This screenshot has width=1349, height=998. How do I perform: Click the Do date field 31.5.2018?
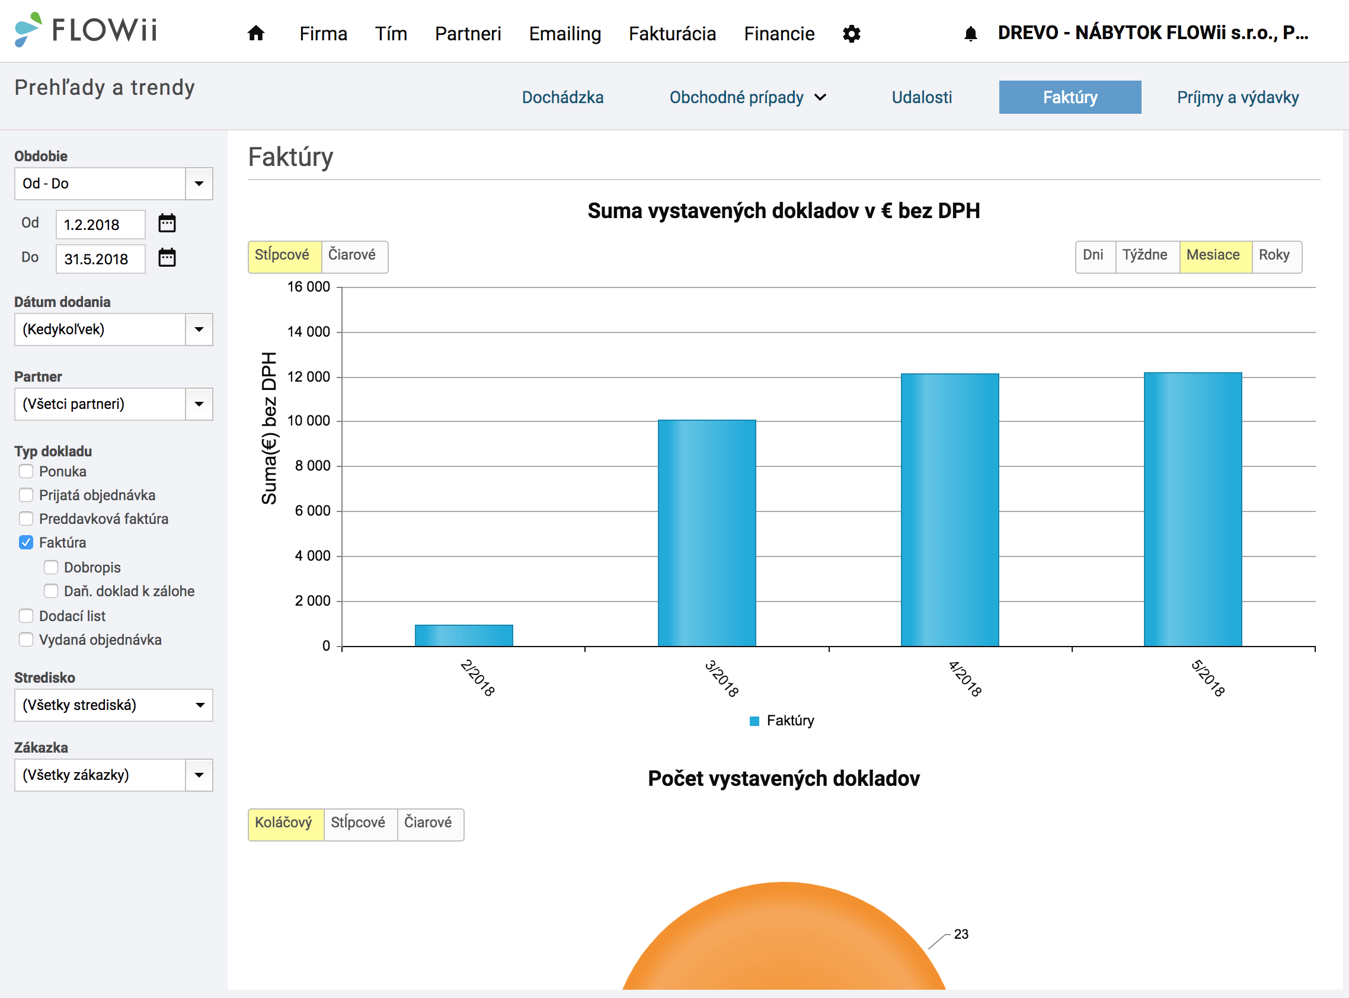point(100,259)
